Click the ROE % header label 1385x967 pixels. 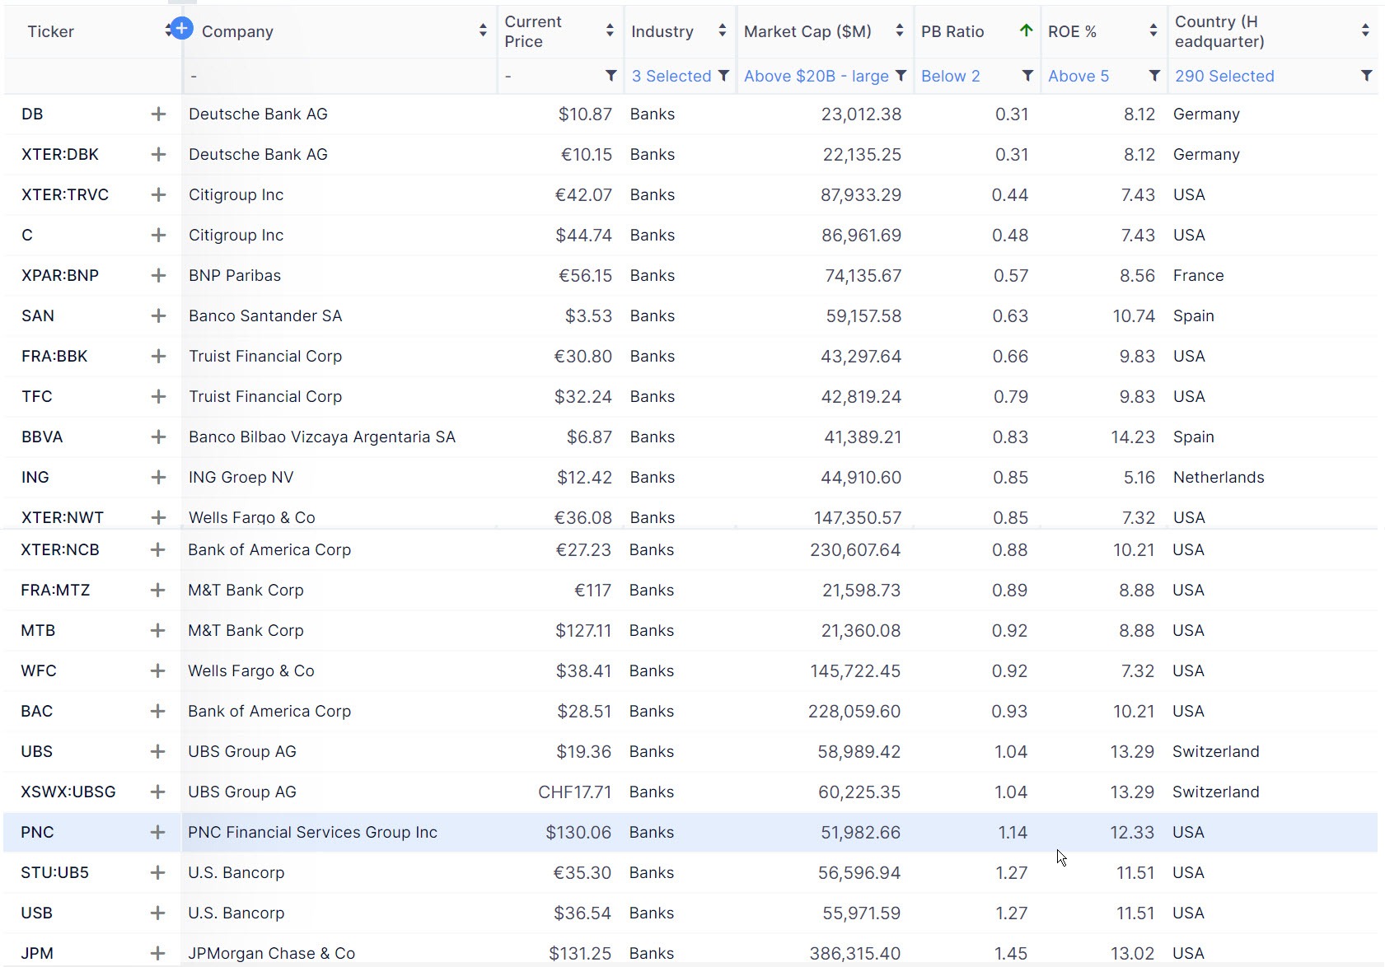click(x=1072, y=31)
